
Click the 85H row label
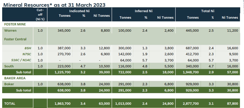[28, 48]
